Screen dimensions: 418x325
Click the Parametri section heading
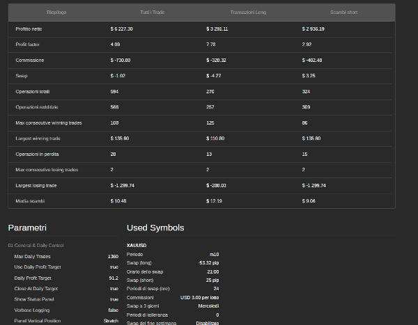click(27, 228)
